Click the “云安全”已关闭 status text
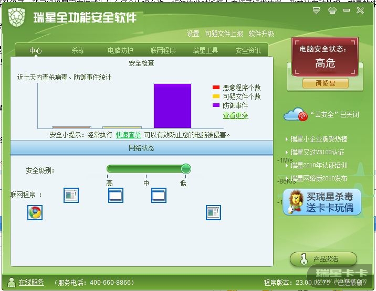Screen dimensions: 376x291 point(335,114)
